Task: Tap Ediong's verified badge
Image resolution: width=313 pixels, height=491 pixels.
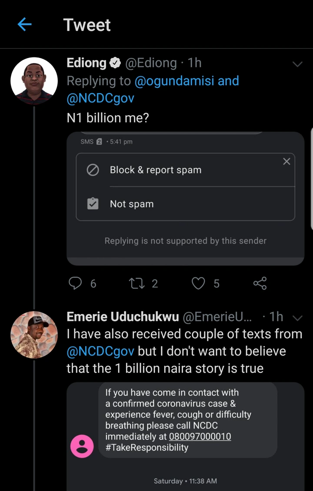Action: [115, 63]
